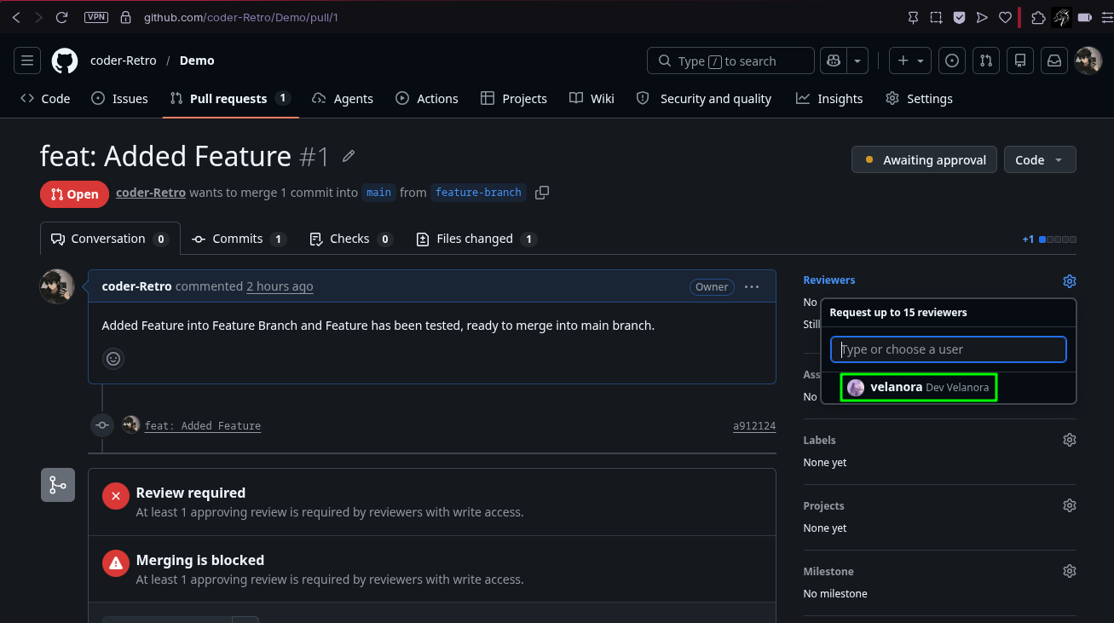Copy the feature-branch name to clipboard

click(542, 193)
